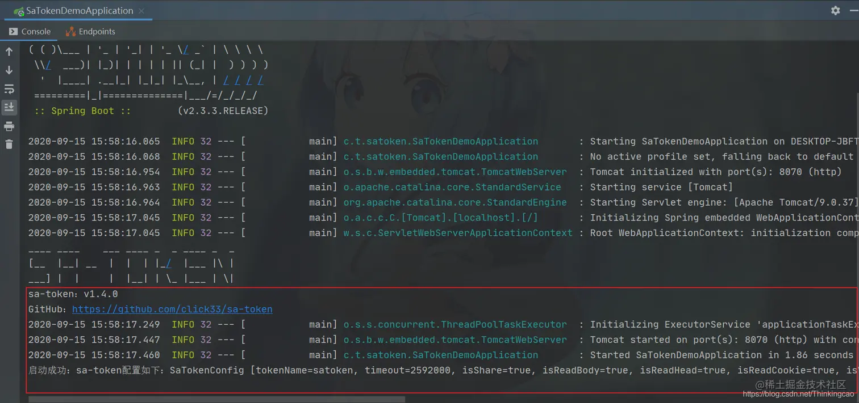Image resolution: width=859 pixels, height=403 pixels.
Task: Click the 'sa-token: v1.4.0' line
Action: (x=73, y=294)
